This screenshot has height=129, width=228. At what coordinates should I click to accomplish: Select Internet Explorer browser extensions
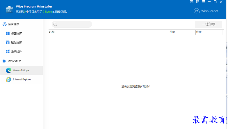[22, 79]
